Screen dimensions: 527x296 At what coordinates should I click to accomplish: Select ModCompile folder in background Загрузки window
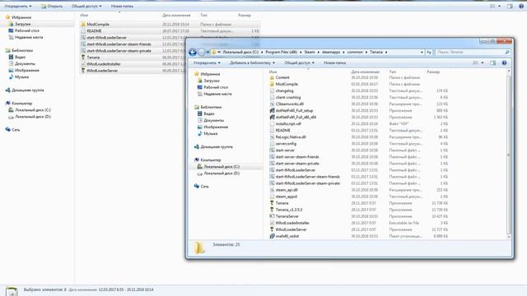pyautogui.click(x=98, y=24)
